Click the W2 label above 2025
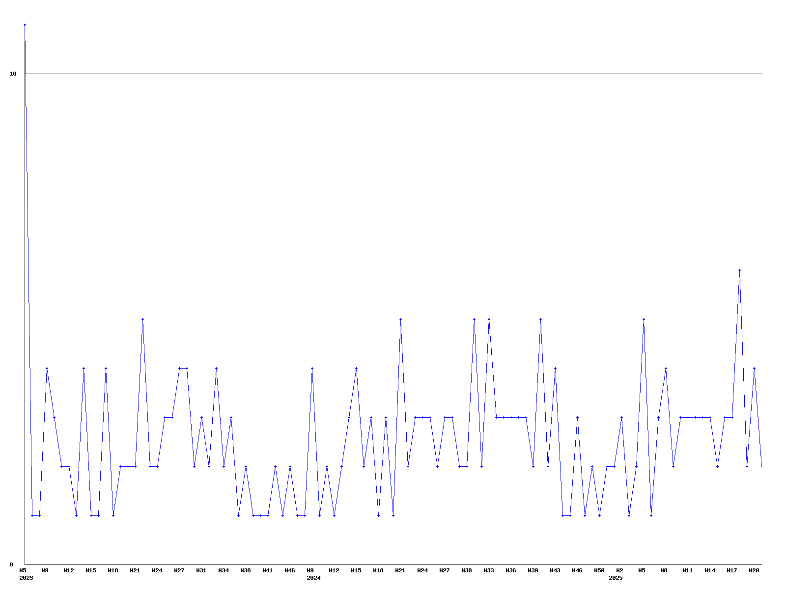The height and width of the screenshot is (589, 786). (619, 570)
